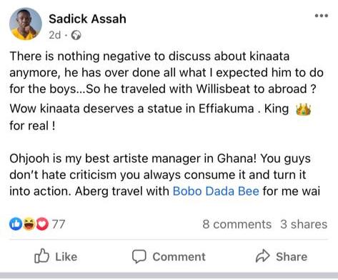The height and width of the screenshot is (280, 338).
Task: Open Sadick Assah's profile picture
Action: point(26,24)
